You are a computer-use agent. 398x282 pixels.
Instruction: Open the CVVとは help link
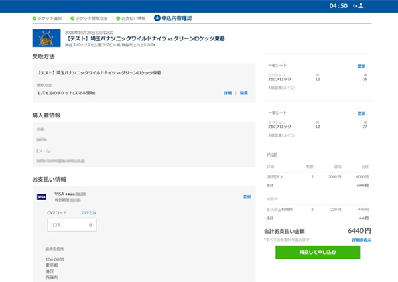(89, 213)
